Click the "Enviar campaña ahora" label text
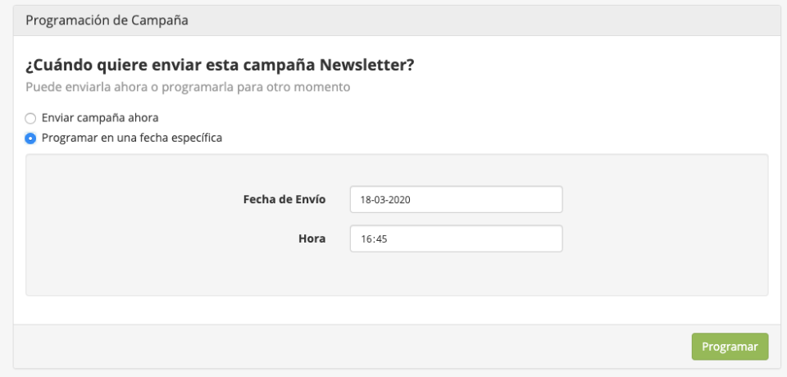 click(99, 118)
